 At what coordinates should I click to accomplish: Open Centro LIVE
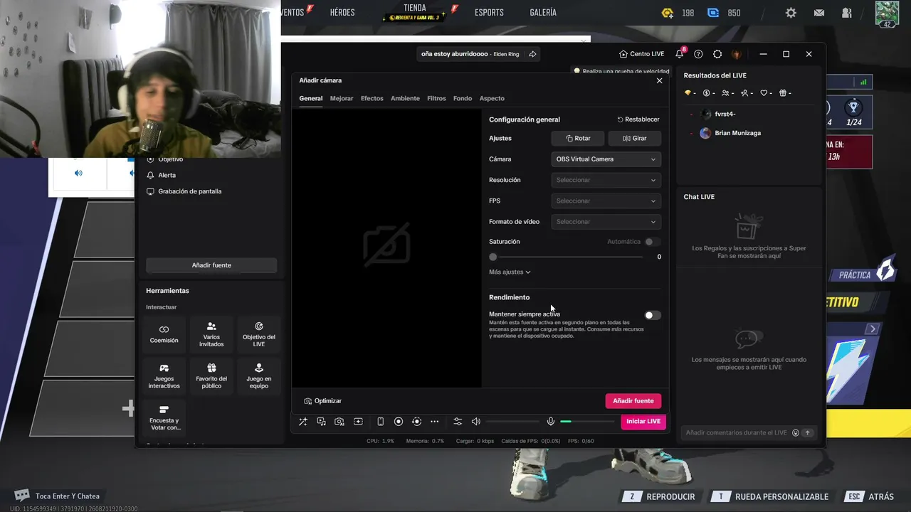pyautogui.click(x=641, y=54)
